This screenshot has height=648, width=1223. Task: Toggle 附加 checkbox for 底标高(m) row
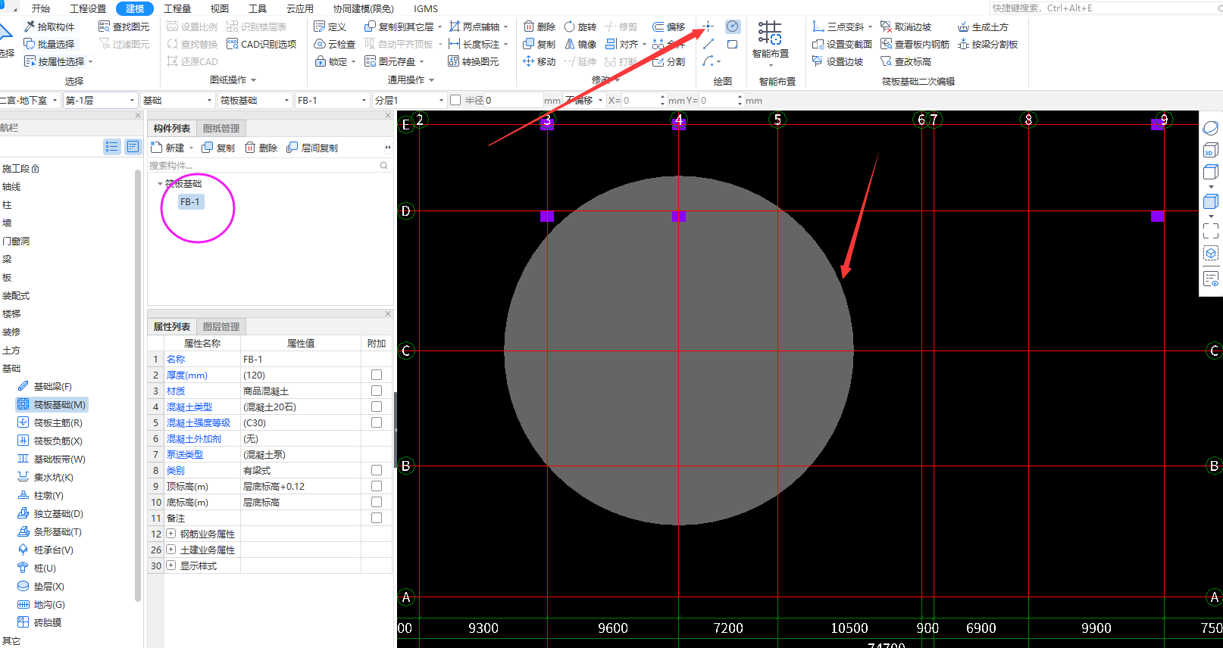tap(377, 502)
